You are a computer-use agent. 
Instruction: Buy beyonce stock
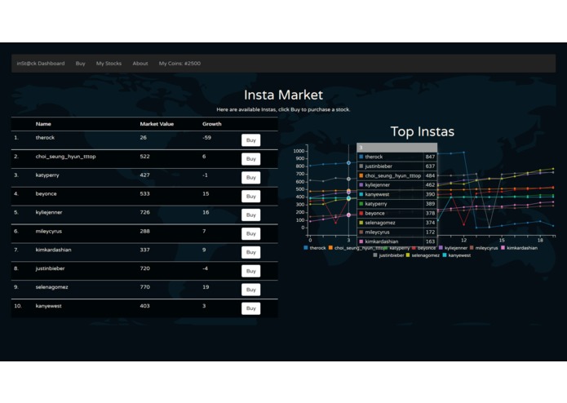coord(251,197)
